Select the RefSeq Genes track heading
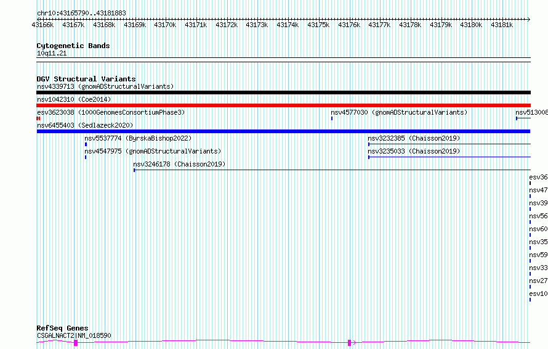The image size is (548, 349). 62,328
